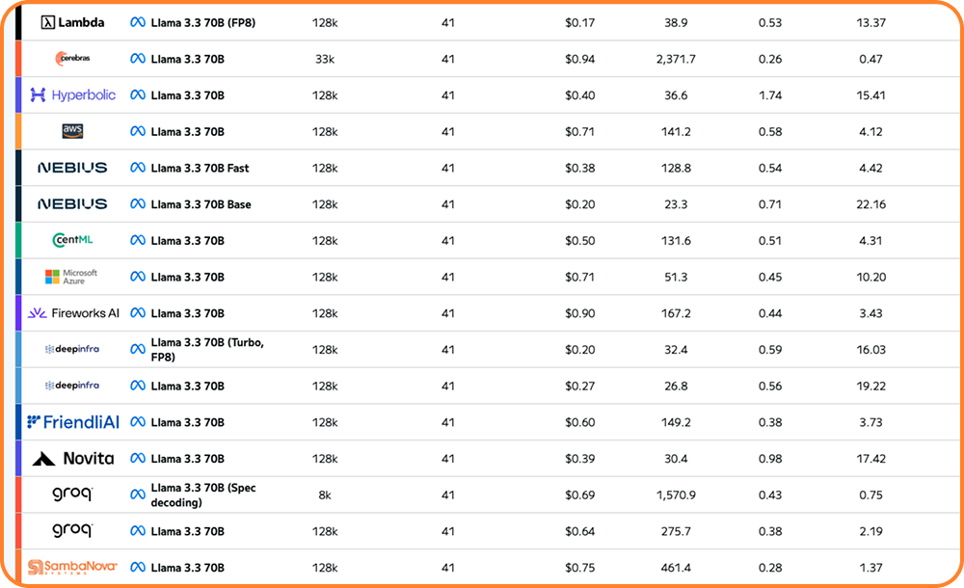Open the Novita provider logo
The image size is (964, 588).
(73, 459)
